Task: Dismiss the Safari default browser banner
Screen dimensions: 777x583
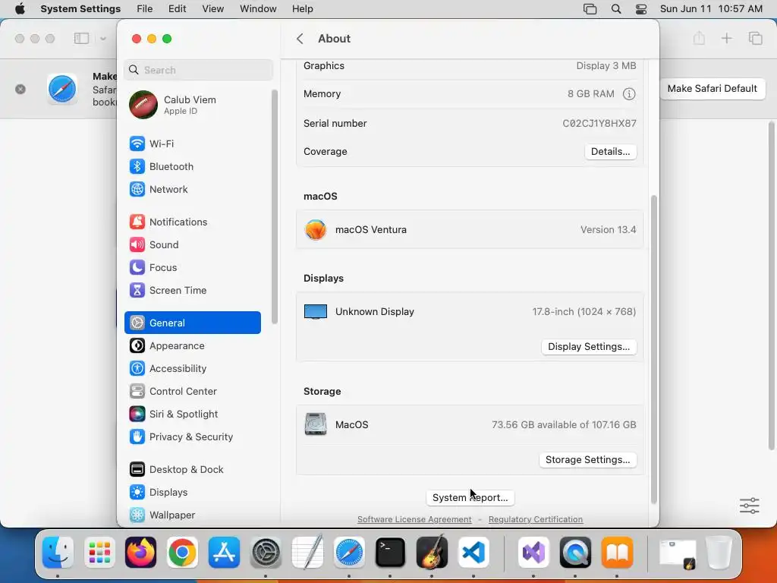Action: pos(20,90)
